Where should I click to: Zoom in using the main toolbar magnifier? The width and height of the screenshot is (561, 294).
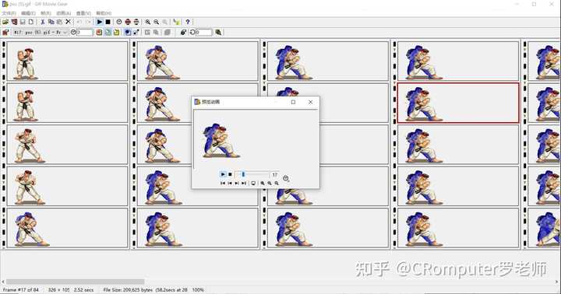[x=148, y=22]
